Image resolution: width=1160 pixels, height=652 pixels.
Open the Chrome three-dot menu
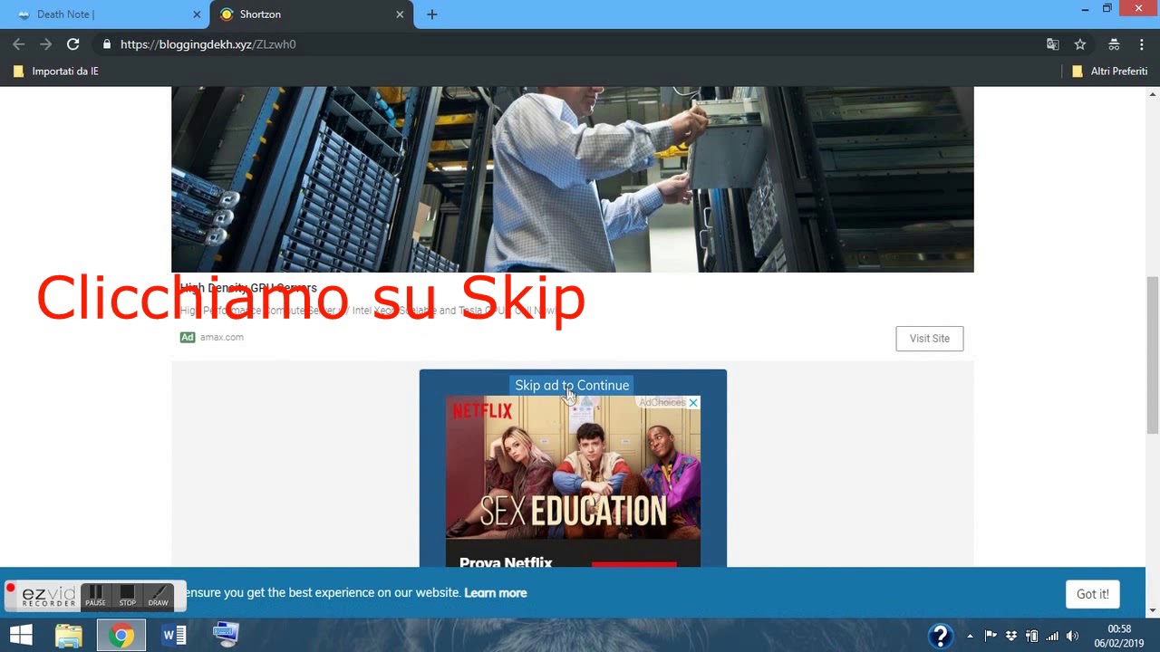pos(1140,43)
